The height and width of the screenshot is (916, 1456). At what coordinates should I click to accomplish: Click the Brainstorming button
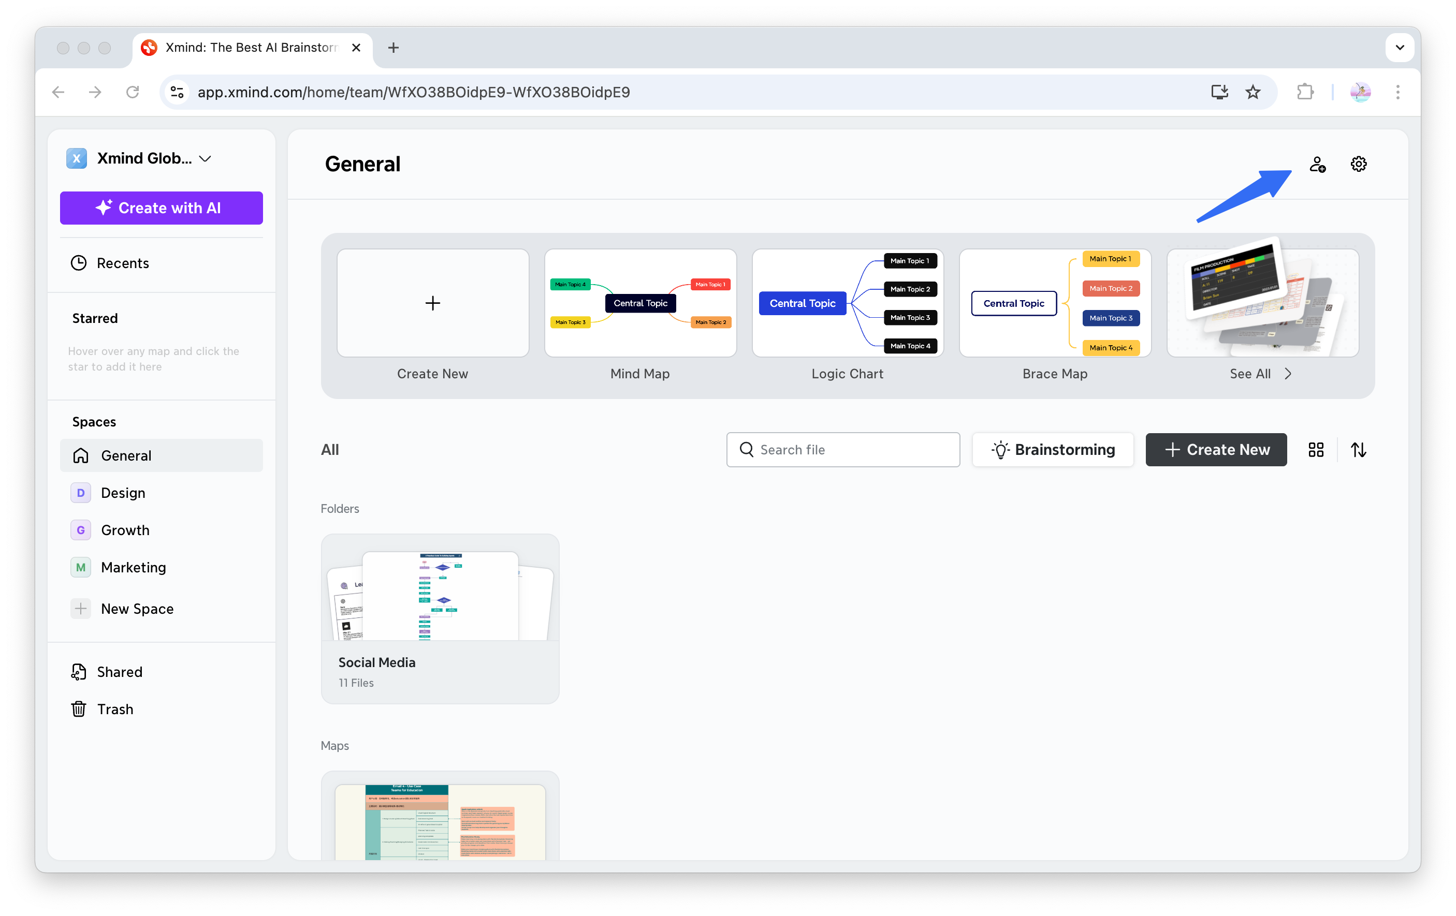(x=1053, y=450)
